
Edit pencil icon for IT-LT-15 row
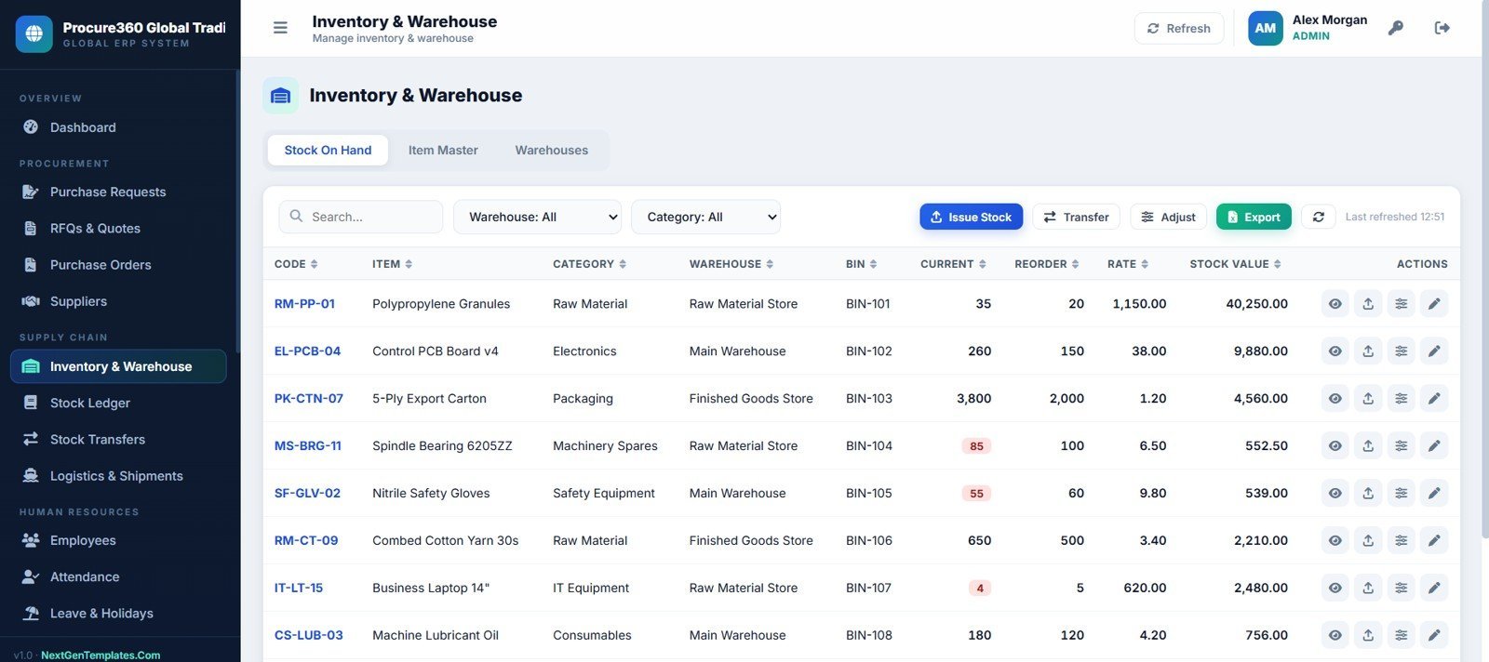point(1434,589)
